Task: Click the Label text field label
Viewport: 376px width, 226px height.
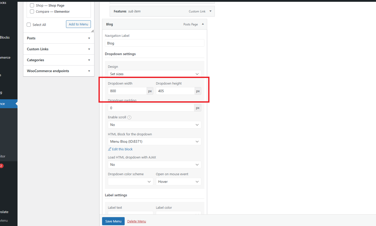Action: (115, 207)
